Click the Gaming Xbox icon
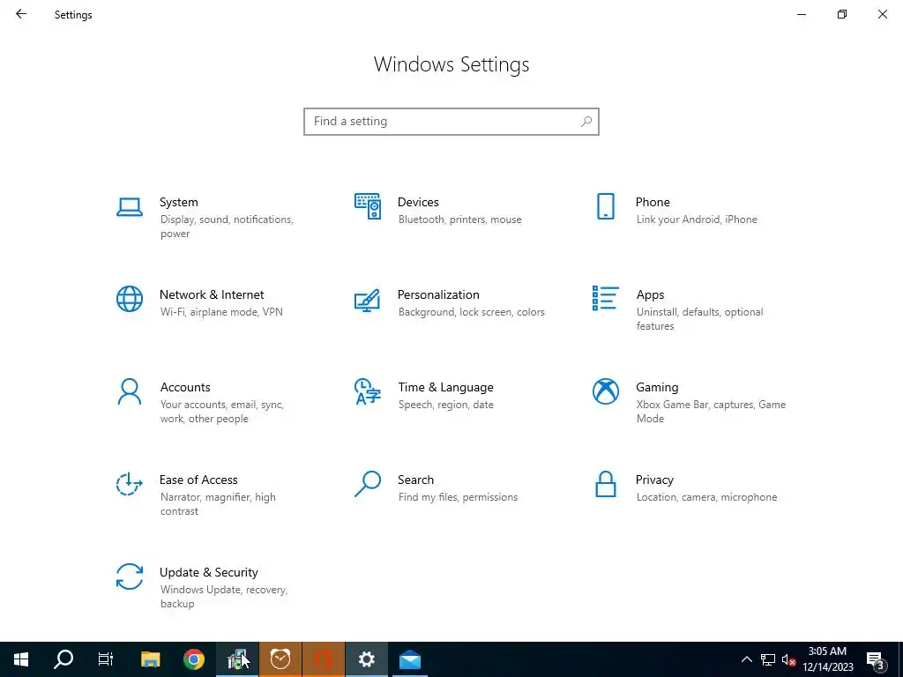The image size is (903, 677). click(x=605, y=391)
